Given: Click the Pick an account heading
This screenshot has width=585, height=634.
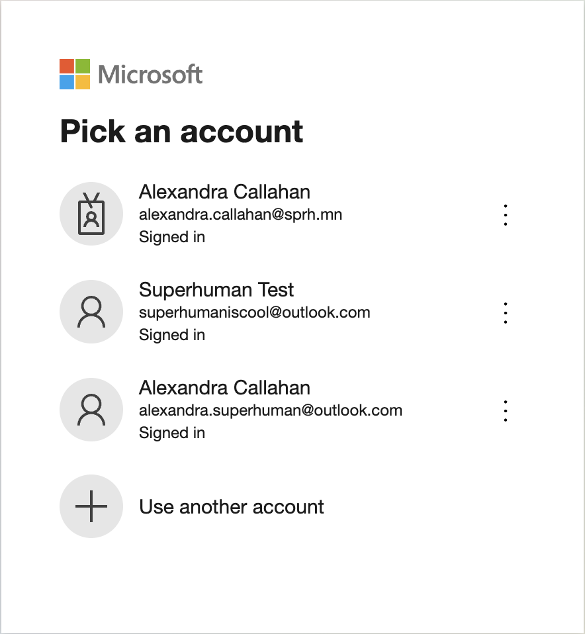Looking at the screenshot, I should [x=181, y=132].
